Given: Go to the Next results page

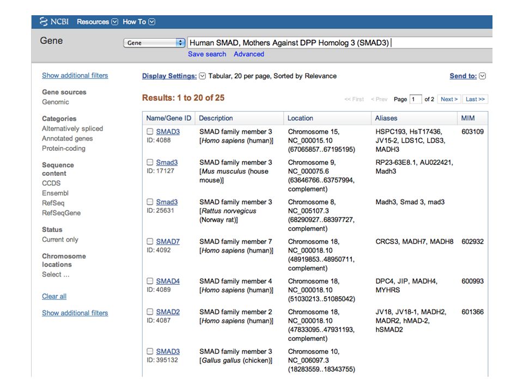Looking at the screenshot, I should [449, 99].
